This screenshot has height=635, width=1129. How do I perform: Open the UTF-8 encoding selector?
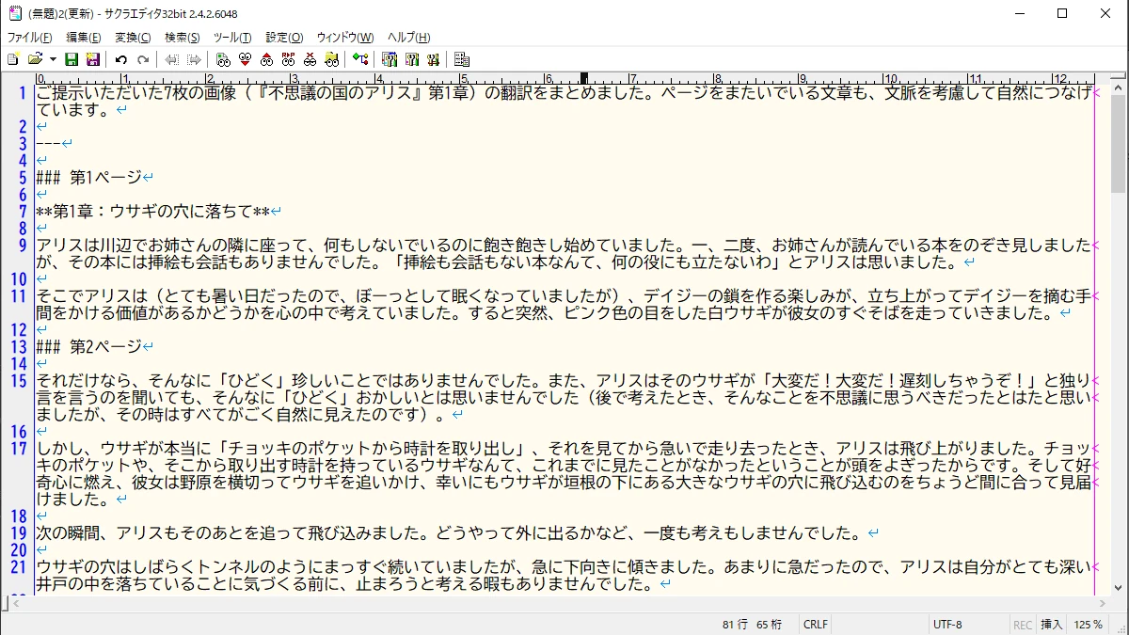coord(946,625)
